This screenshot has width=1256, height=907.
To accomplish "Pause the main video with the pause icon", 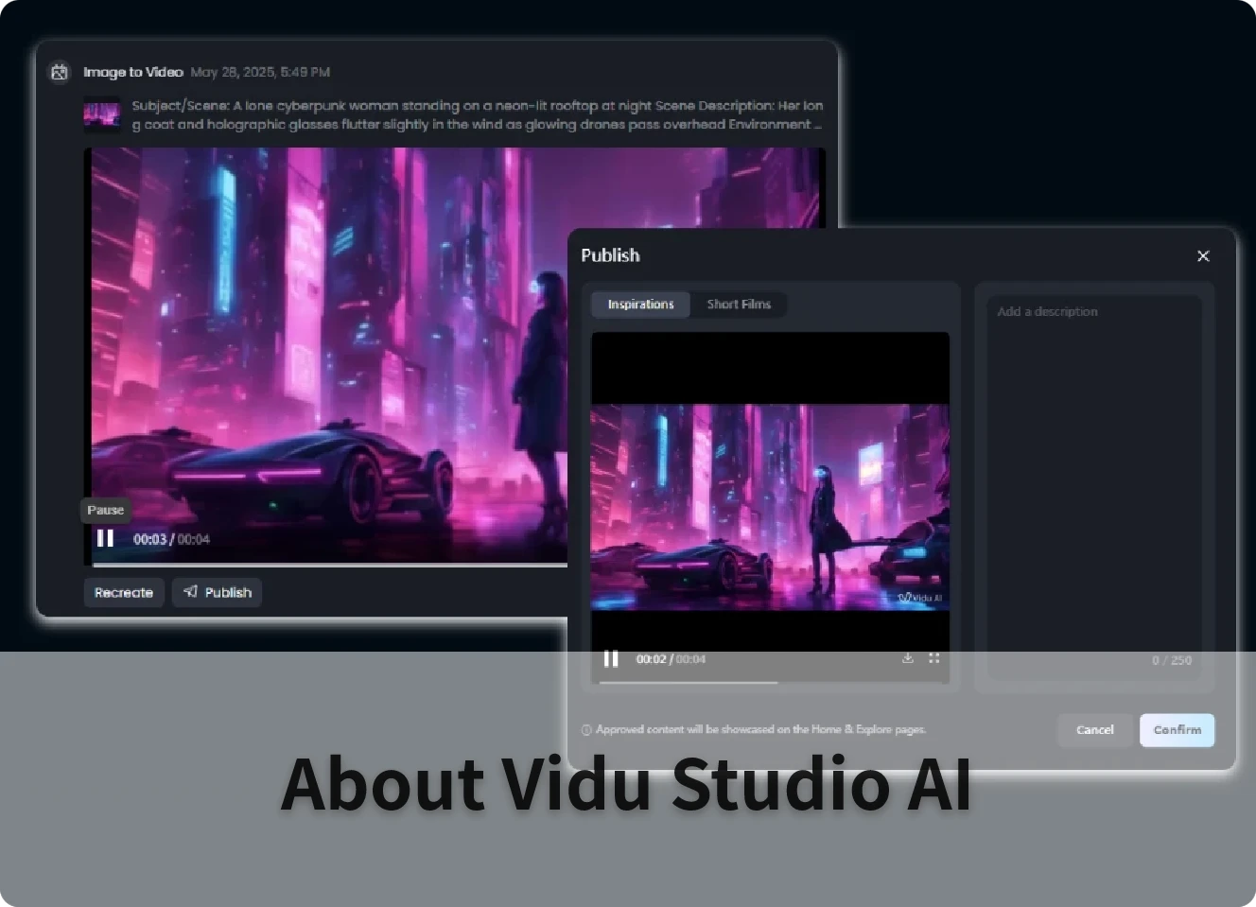I will point(105,538).
